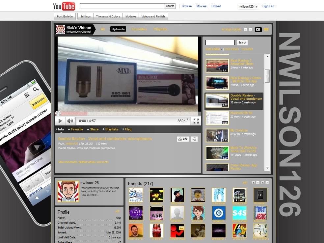Open cocacola friend avatar
Image resolution: width=324 pixels, height=243 pixels.
pyautogui.click(x=156, y=231)
